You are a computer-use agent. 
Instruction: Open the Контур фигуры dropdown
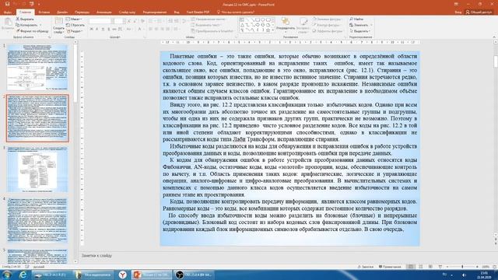click(327, 25)
